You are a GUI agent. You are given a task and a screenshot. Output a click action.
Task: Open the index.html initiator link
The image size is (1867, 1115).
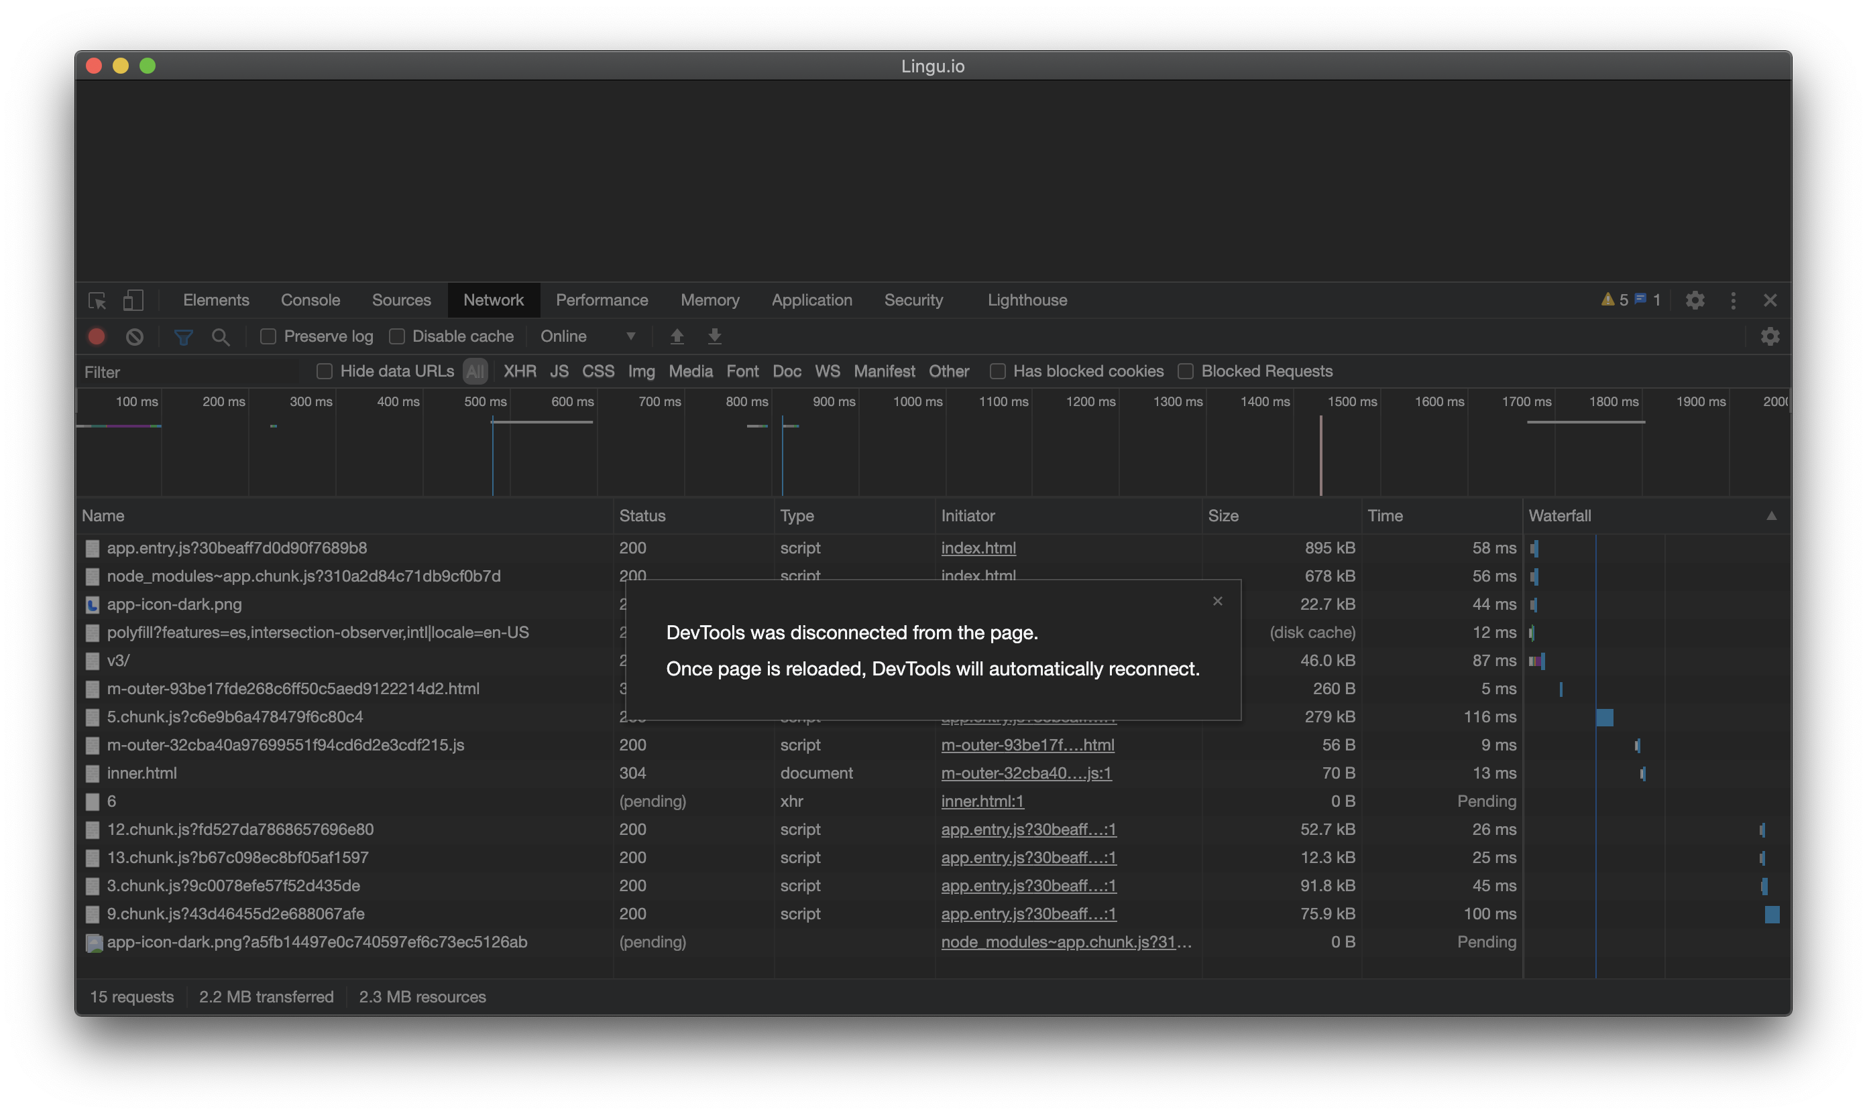point(978,547)
